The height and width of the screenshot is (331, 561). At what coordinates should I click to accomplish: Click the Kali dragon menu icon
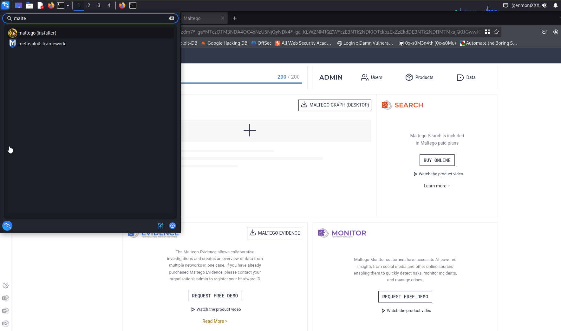coord(5,5)
